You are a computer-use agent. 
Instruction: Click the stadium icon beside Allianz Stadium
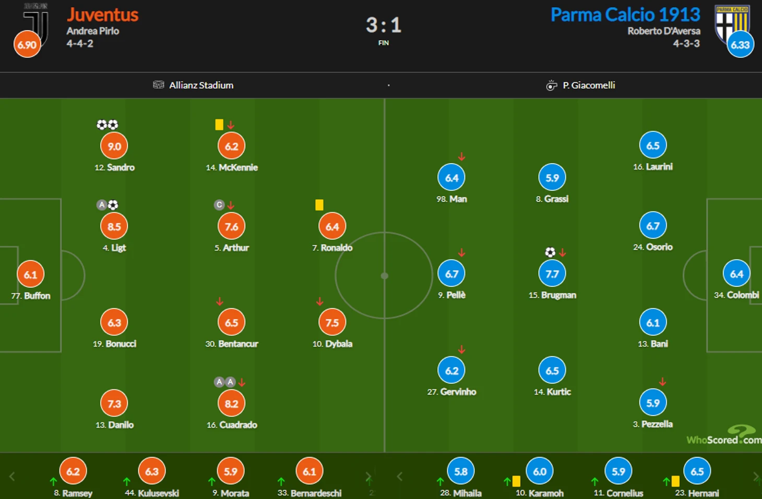point(158,84)
